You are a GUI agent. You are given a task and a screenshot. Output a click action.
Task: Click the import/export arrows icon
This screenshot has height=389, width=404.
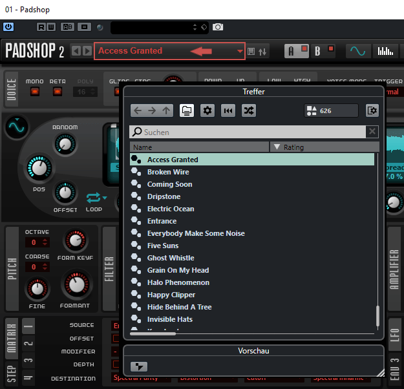(x=262, y=52)
